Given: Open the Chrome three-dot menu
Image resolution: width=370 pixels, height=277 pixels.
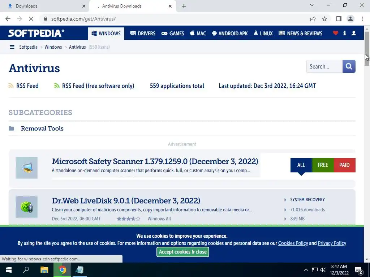Looking at the screenshot, I should click(x=362, y=19).
